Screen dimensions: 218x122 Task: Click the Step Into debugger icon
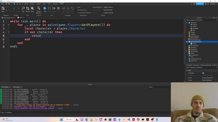pyautogui.click(x=63, y=8)
